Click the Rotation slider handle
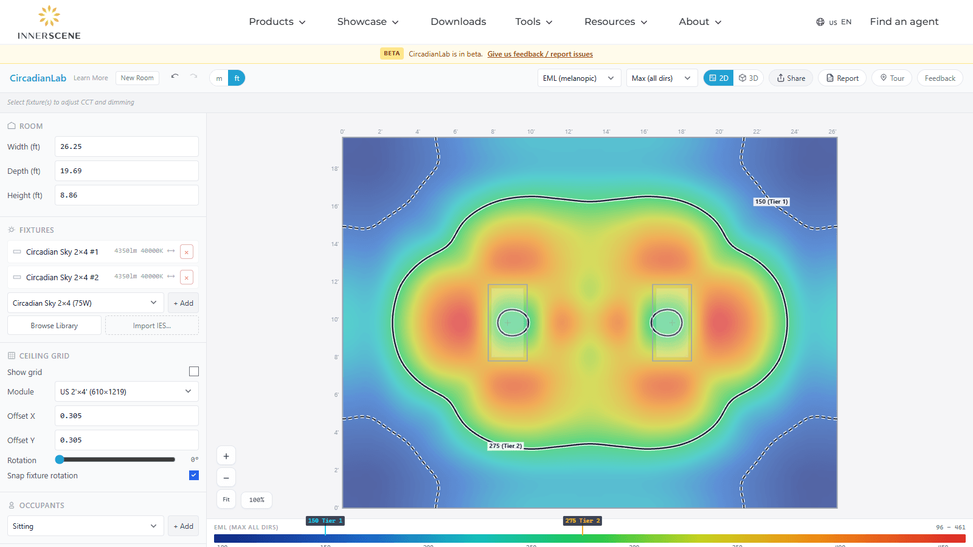 coord(60,459)
